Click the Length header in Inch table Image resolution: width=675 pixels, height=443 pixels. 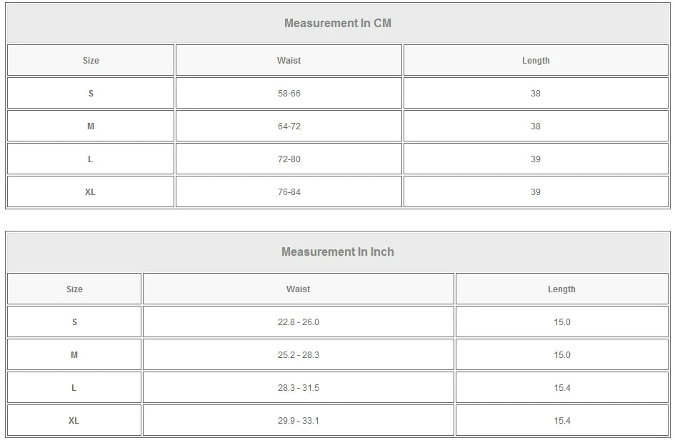[561, 289]
